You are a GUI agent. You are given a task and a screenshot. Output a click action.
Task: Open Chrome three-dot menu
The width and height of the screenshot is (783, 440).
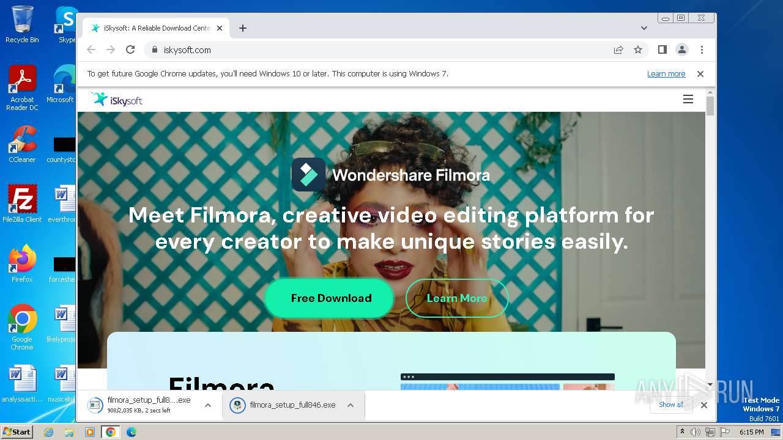702,50
